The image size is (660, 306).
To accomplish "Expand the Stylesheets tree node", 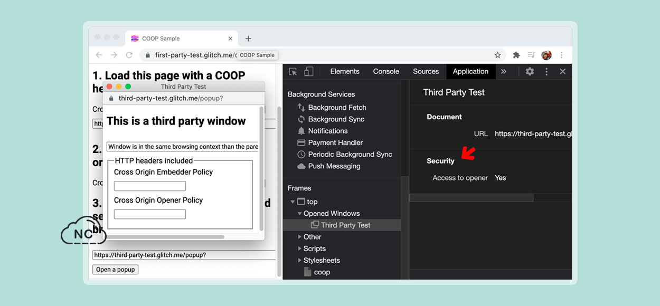I will click(x=300, y=260).
